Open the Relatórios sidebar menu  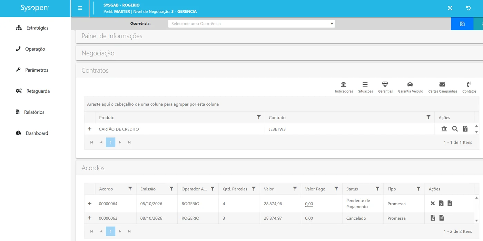[x=30, y=112]
